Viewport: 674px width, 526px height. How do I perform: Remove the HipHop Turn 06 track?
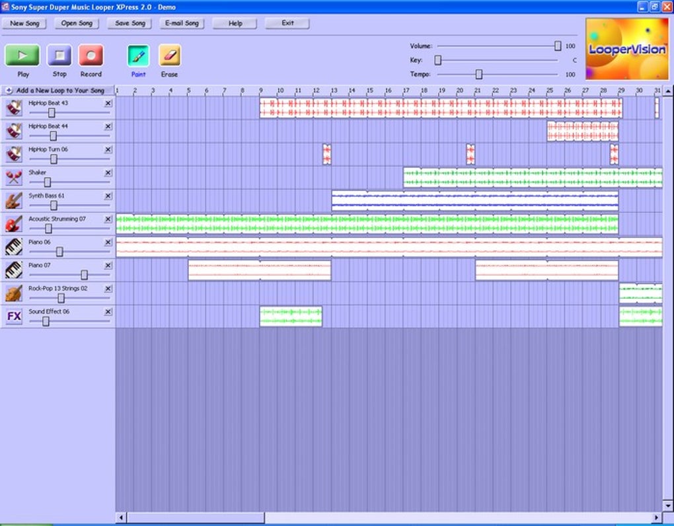point(108,149)
